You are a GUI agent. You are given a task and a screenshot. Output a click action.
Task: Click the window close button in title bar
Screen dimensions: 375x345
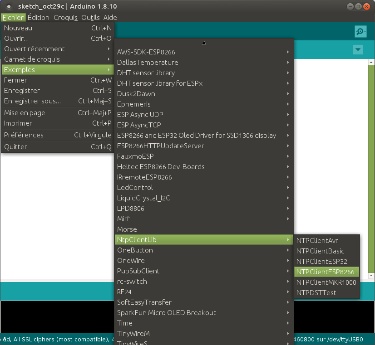367,7
